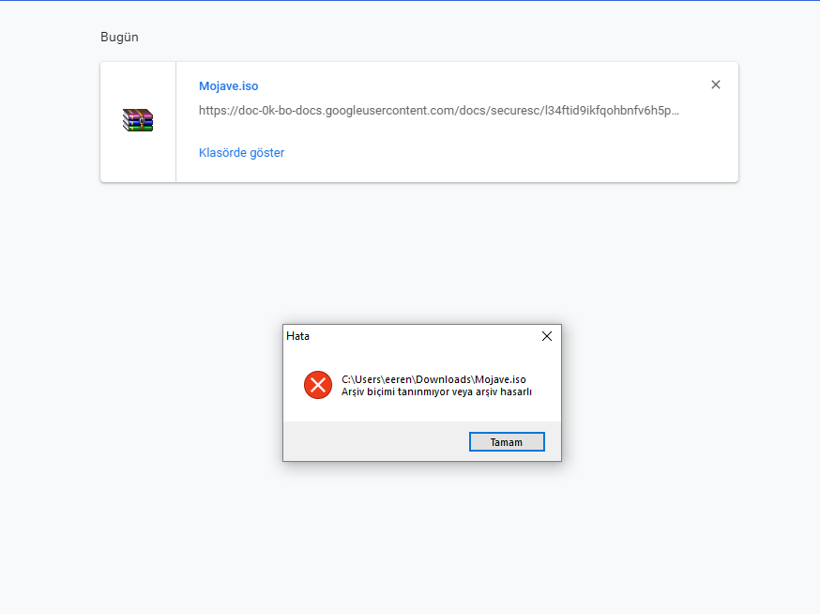Click the gray footer area beside Tamam

(375, 441)
